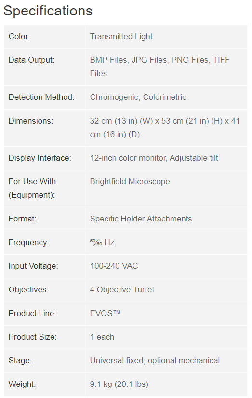Click the Brightfield Microscope value

[x=130, y=181]
